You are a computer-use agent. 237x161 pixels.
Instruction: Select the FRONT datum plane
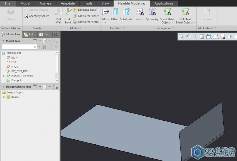coord(13,67)
